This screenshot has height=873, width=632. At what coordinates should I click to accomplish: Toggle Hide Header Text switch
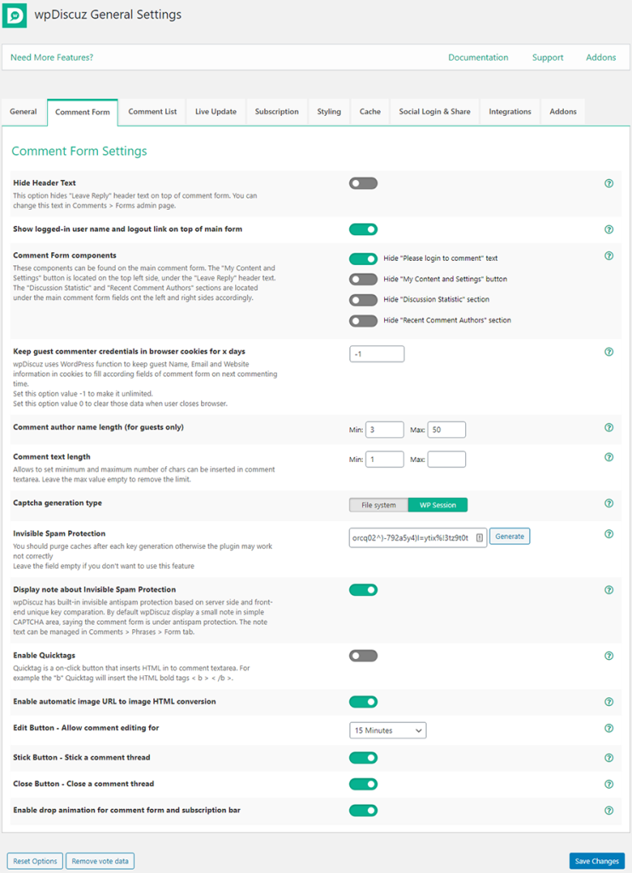click(364, 183)
